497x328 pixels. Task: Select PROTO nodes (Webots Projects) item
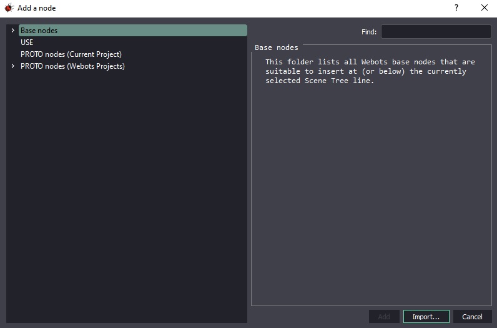[x=72, y=66]
